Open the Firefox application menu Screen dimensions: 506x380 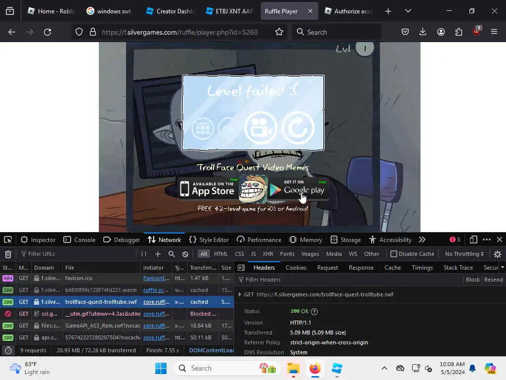click(494, 32)
